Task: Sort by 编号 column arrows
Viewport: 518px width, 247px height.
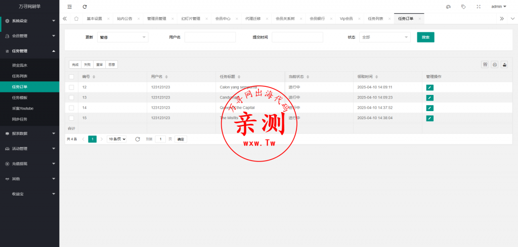Action: click(x=94, y=77)
